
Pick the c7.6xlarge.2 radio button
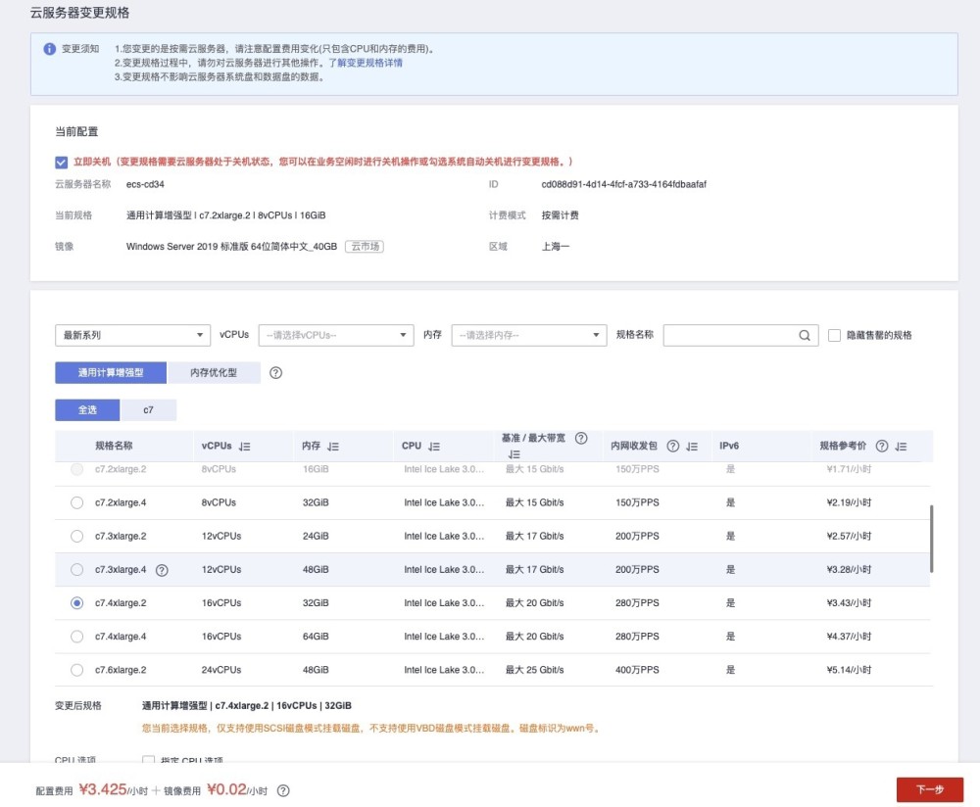coord(76,670)
